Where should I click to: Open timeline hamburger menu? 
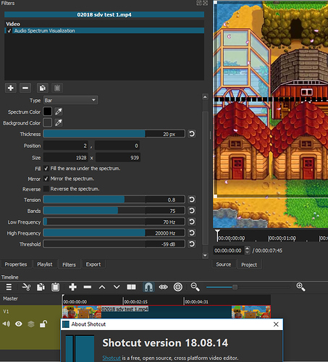tap(9, 287)
